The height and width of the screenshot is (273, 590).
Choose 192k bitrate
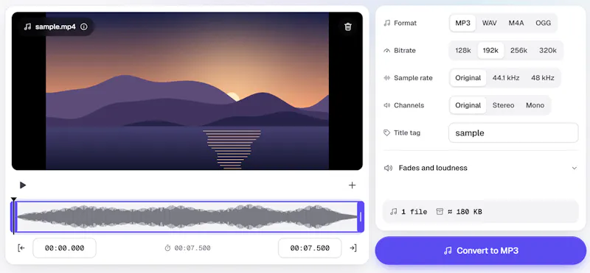(490, 50)
